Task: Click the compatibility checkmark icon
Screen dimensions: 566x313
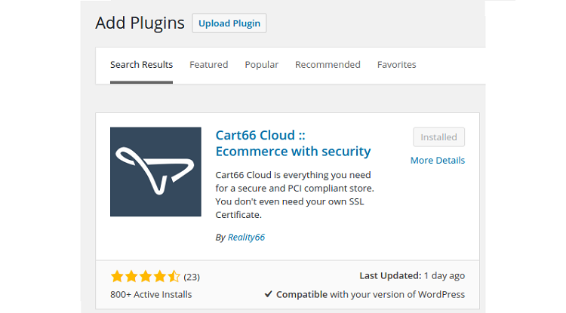Action: click(268, 294)
